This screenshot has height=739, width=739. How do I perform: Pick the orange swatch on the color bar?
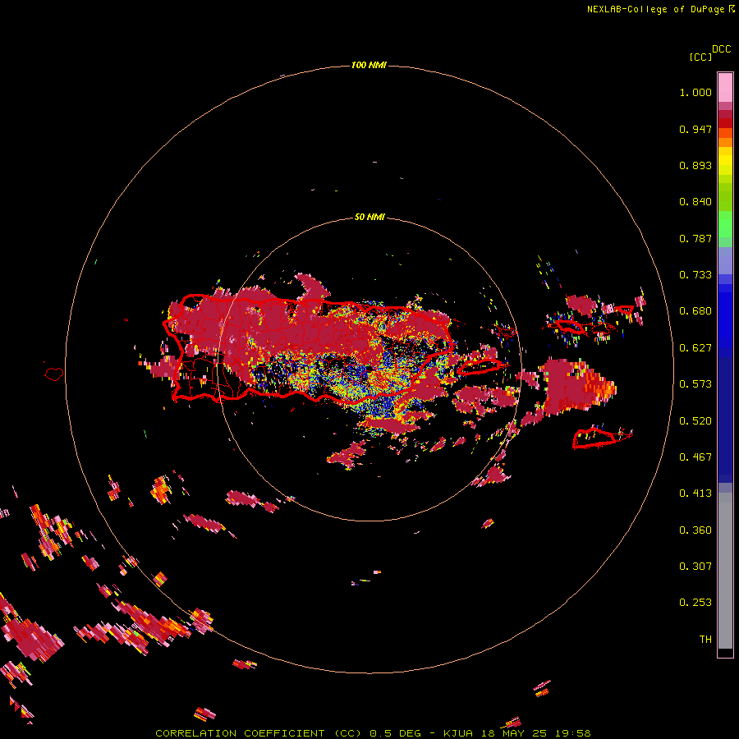(725, 142)
